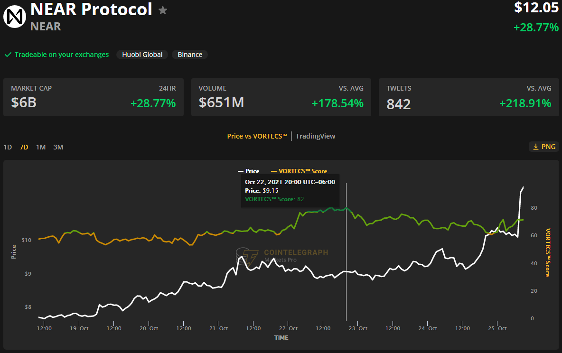Click the NEAR Protocol logo icon
The height and width of the screenshot is (353, 562).
15,17
